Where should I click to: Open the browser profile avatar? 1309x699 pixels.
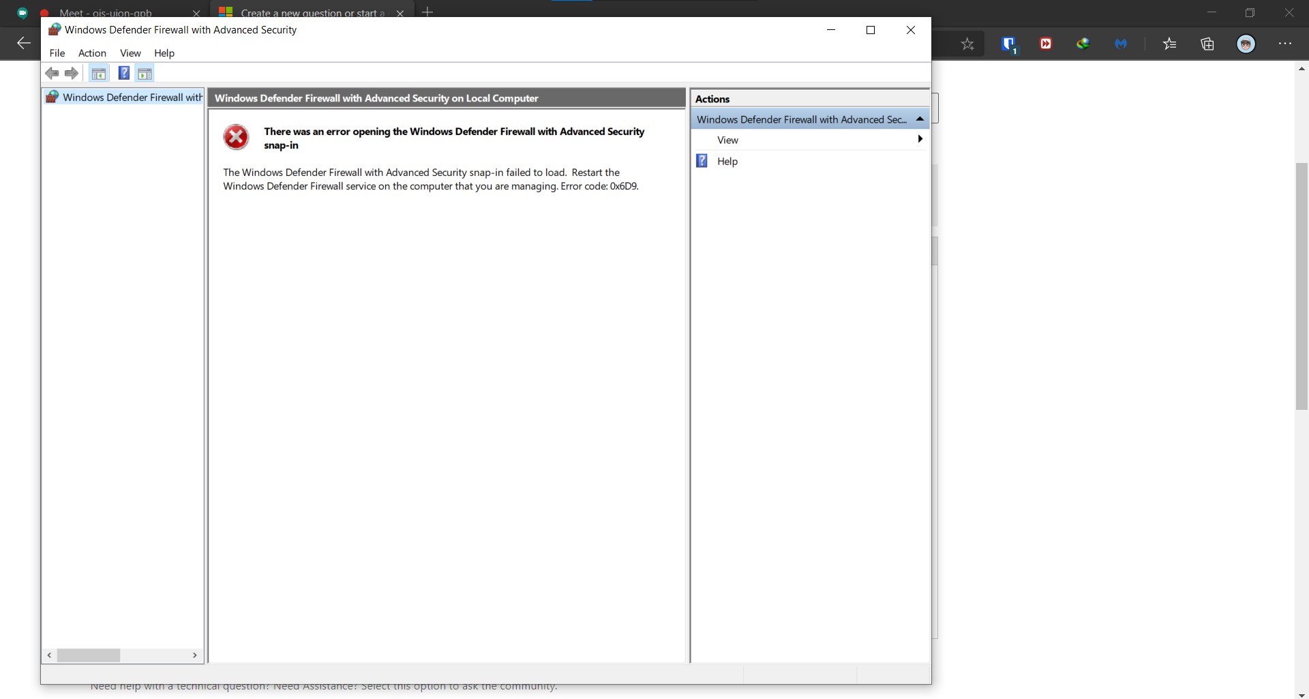(x=1246, y=44)
